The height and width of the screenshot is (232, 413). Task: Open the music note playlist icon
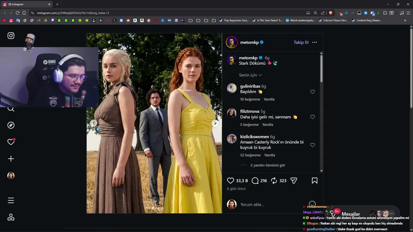402,13
